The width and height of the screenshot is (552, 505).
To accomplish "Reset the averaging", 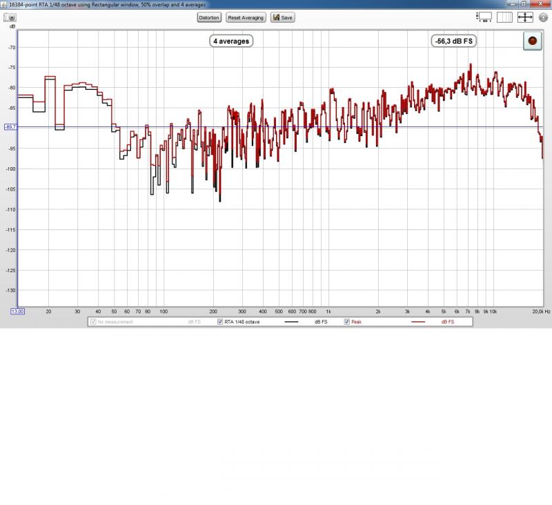I will (x=246, y=18).
